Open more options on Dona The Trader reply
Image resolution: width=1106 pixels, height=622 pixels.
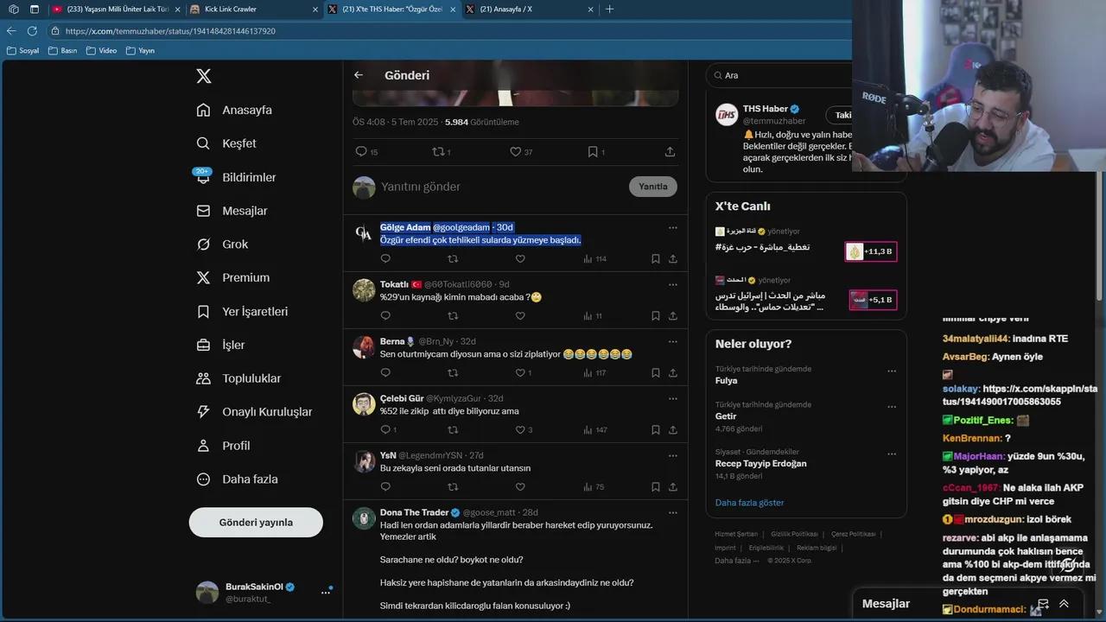tap(672, 513)
